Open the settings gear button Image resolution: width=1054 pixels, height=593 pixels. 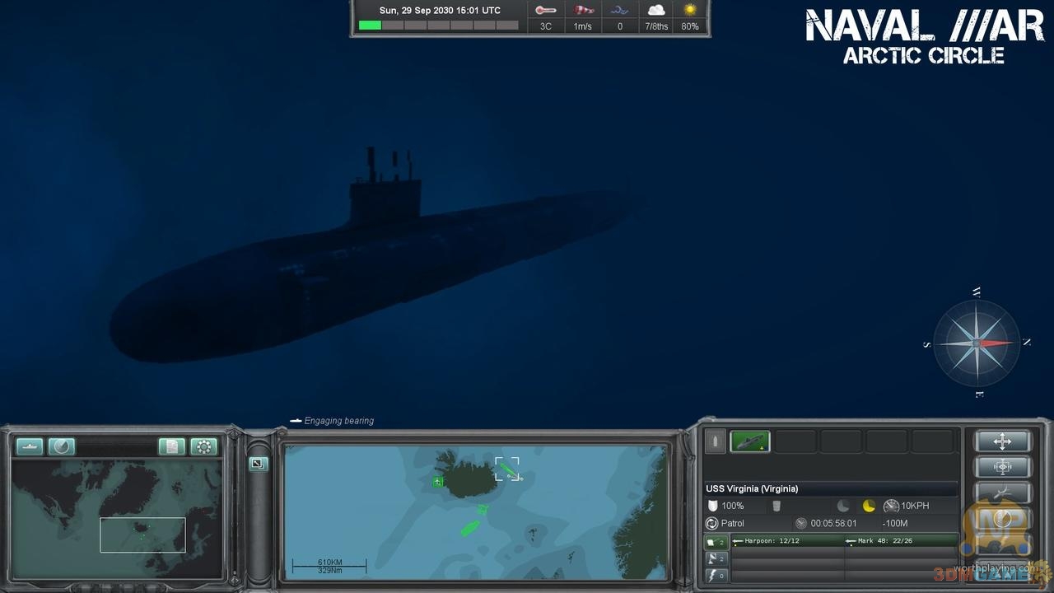[x=204, y=446]
